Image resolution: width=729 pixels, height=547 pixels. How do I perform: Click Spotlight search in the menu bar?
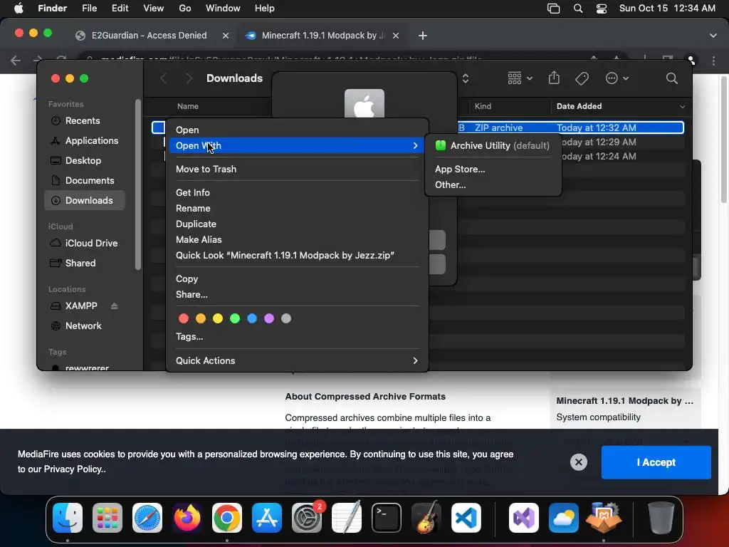coord(578,9)
